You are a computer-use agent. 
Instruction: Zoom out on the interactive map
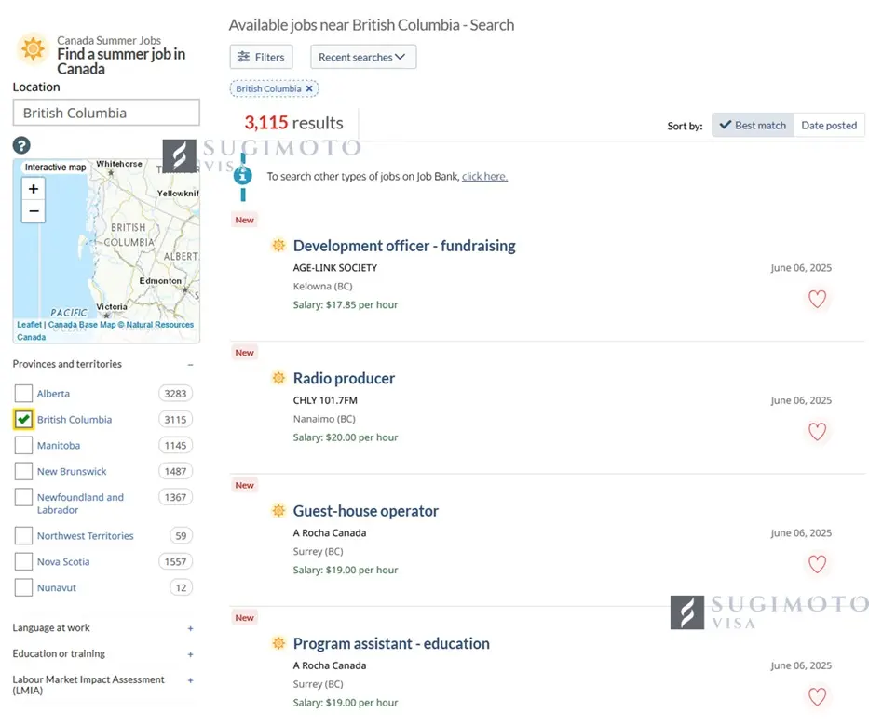34,211
